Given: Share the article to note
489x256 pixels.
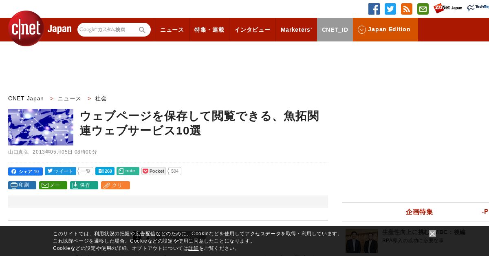Looking at the screenshot, I should point(128,171).
